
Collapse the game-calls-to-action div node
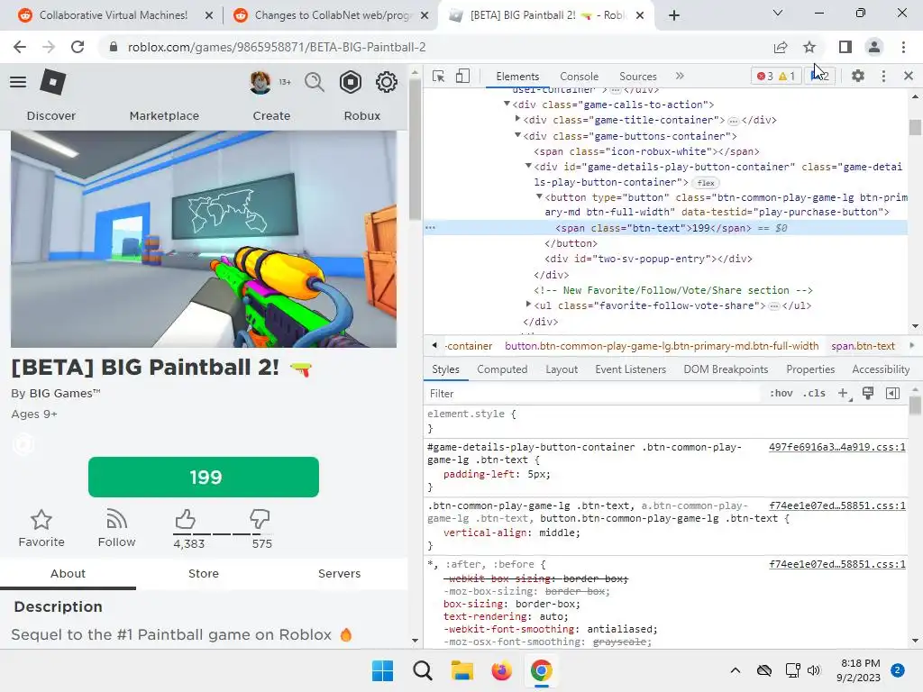click(507, 104)
